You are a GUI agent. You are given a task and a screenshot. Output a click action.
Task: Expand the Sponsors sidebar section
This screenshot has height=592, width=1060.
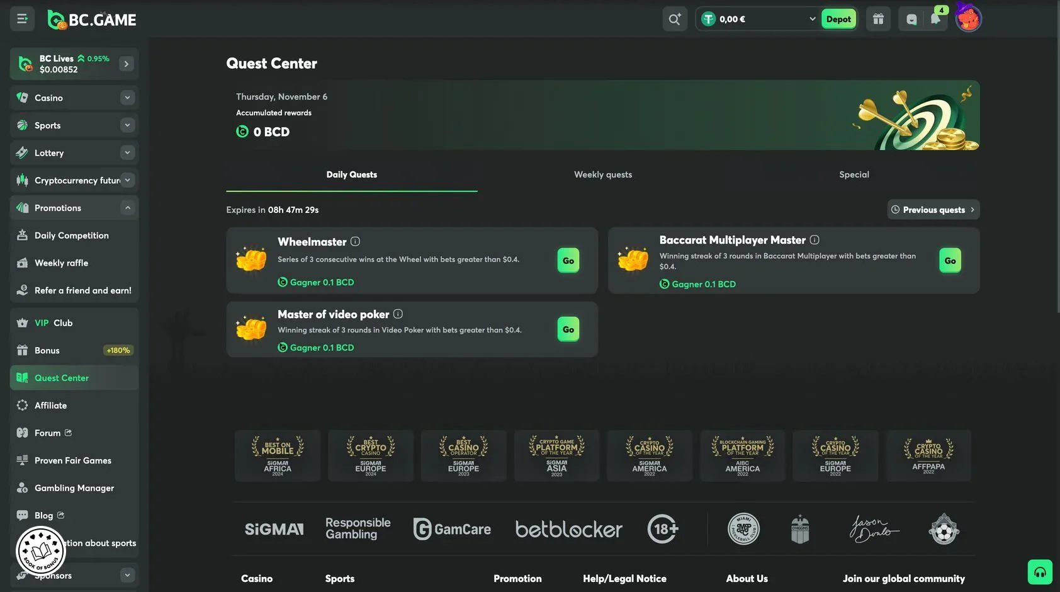[x=127, y=575]
